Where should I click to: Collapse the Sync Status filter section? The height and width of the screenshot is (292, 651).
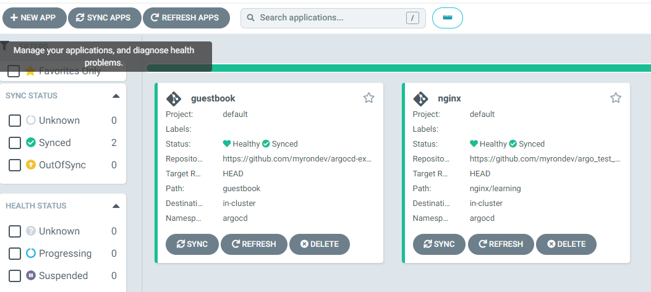click(116, 96)
